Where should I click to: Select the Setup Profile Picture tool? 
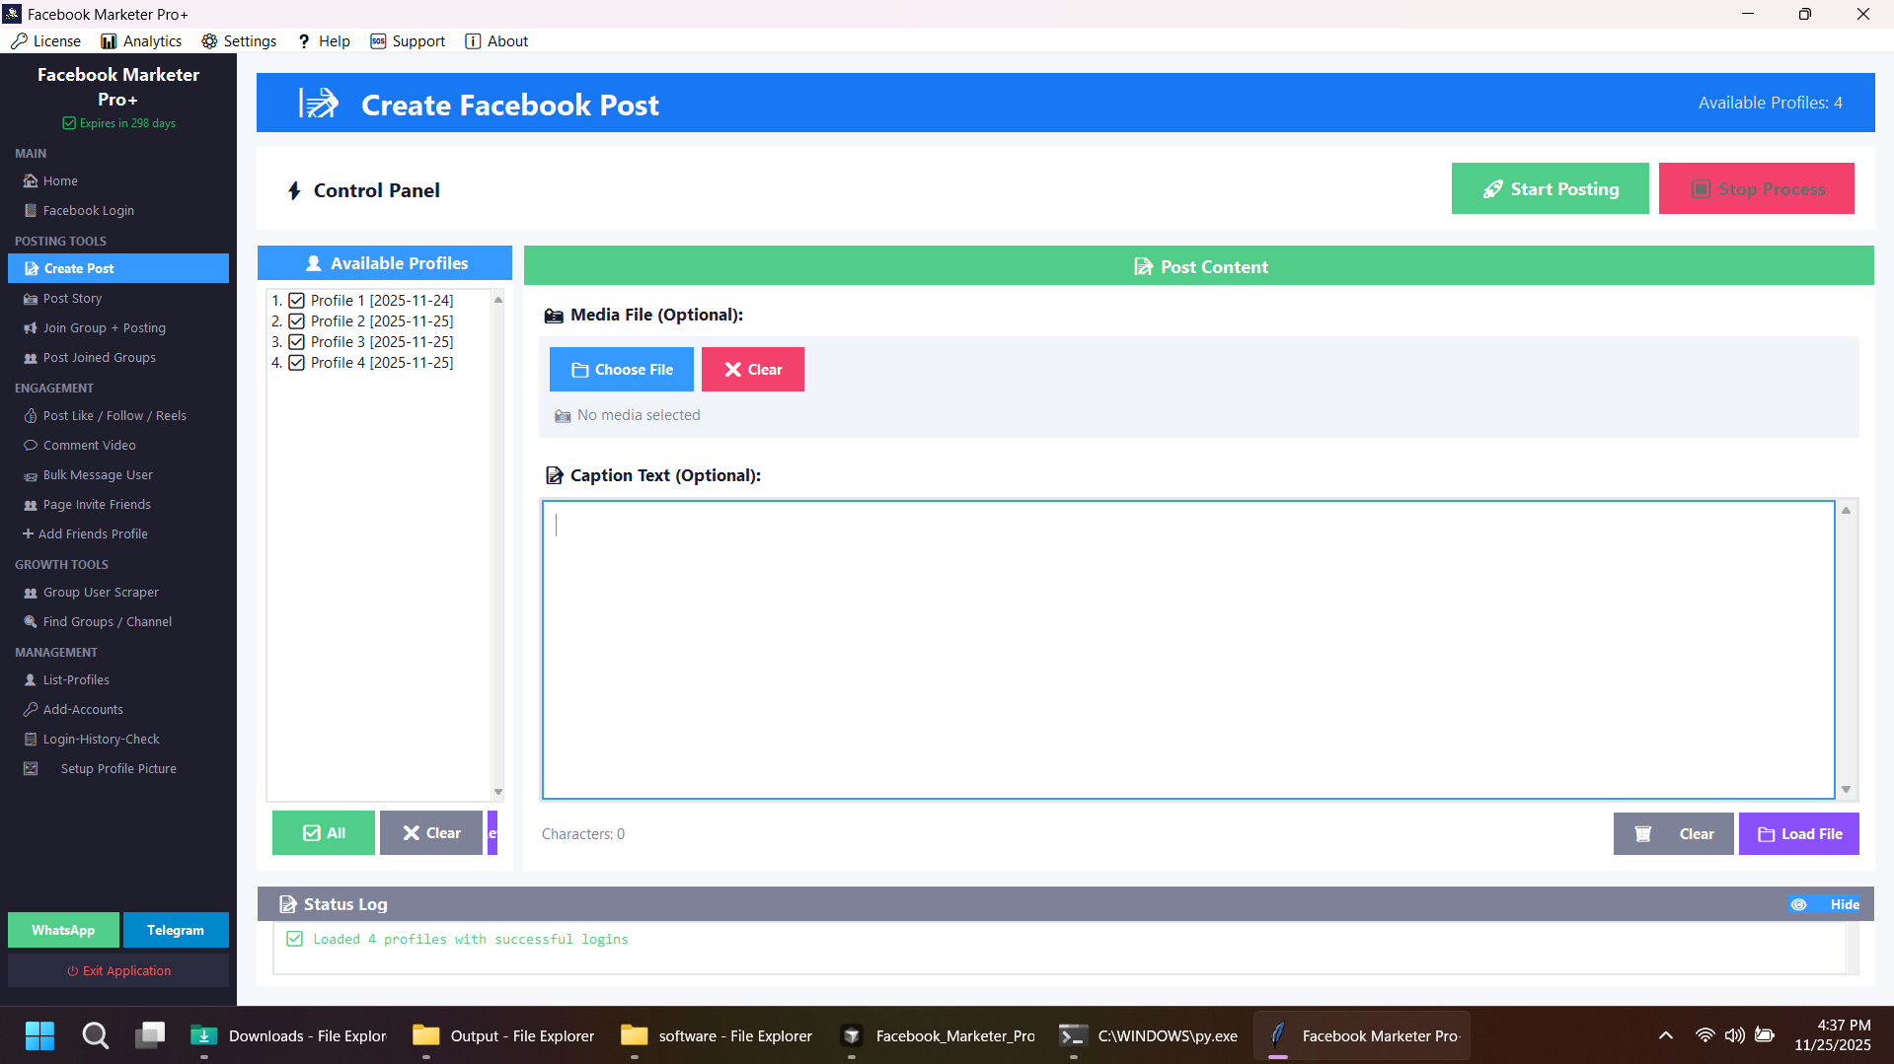point(118,768)
